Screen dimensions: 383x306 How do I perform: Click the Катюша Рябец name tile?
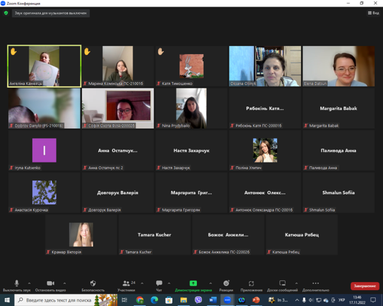302,234
